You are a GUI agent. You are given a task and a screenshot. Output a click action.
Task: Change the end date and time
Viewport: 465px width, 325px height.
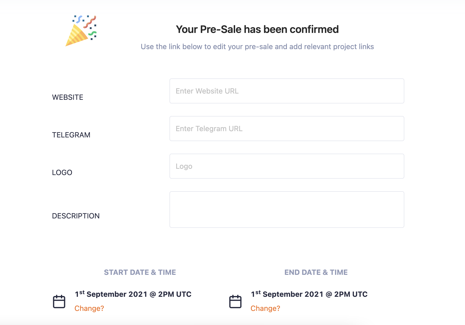265,308
